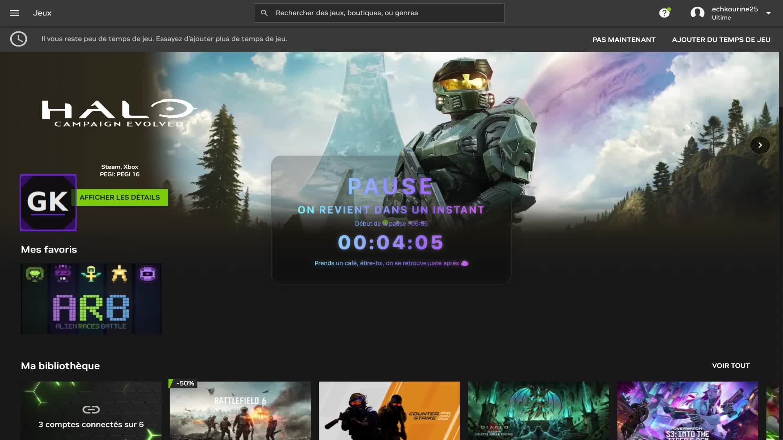Open the hamburger navigation menu
783x440 pixels.
[x=14, y=13]
